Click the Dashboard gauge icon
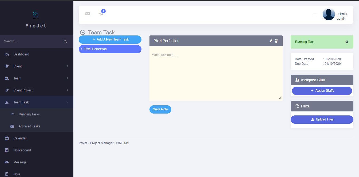359x177 pixels. (7, 54)
